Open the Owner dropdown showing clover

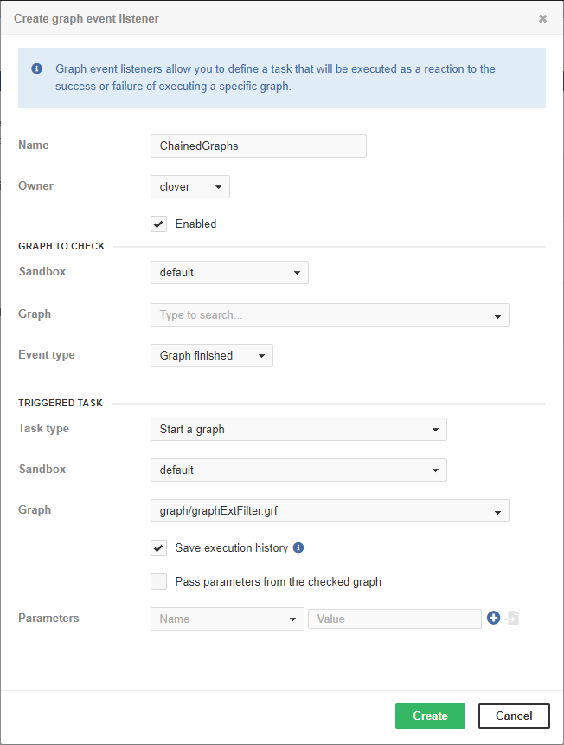click(190, 186)
